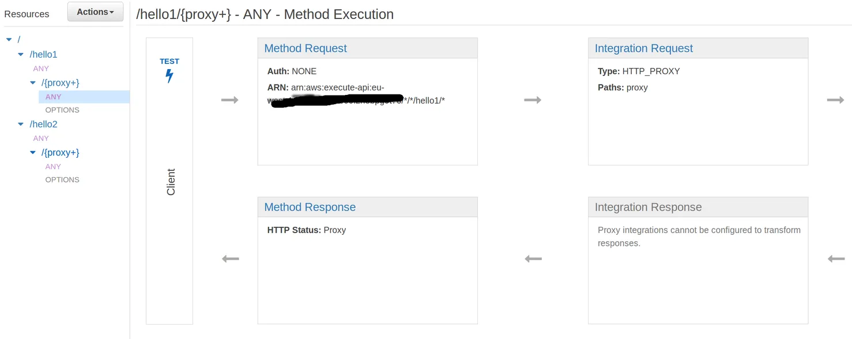Select OPTIONS method under /hello1 proxy
This screenshot has width=852, height=339.
click(62, 110)
